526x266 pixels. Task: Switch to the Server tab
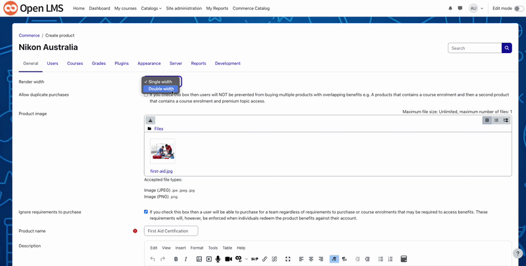(176, 63)
